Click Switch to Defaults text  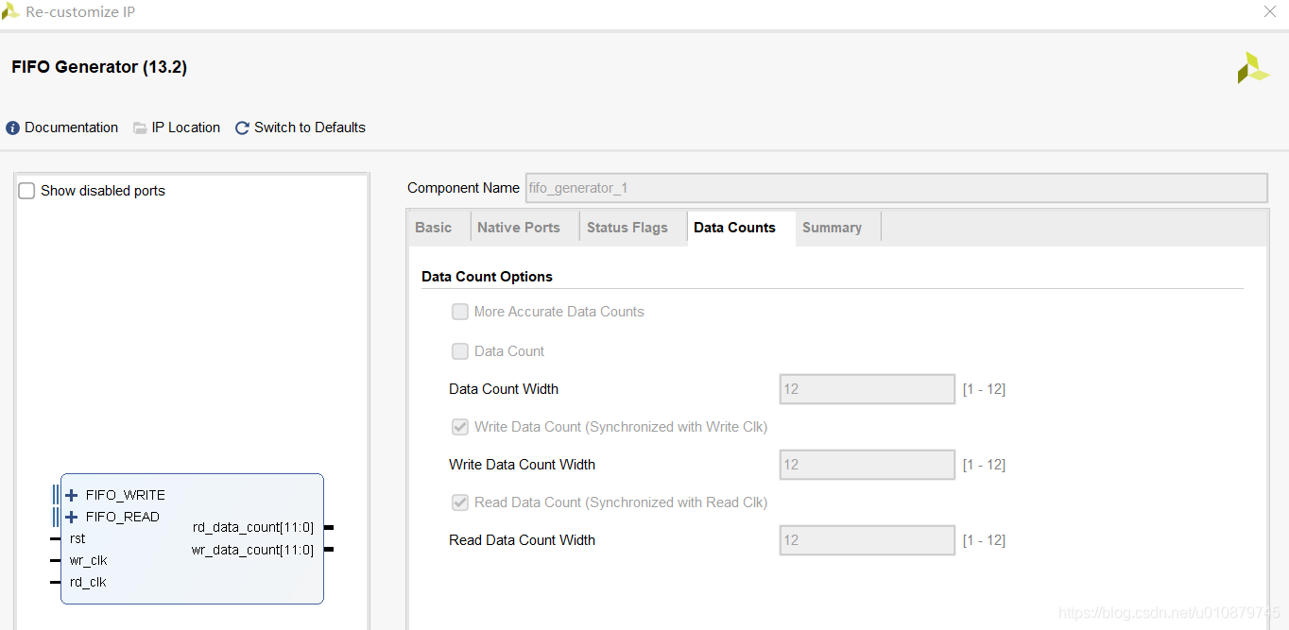coord(310,128)
